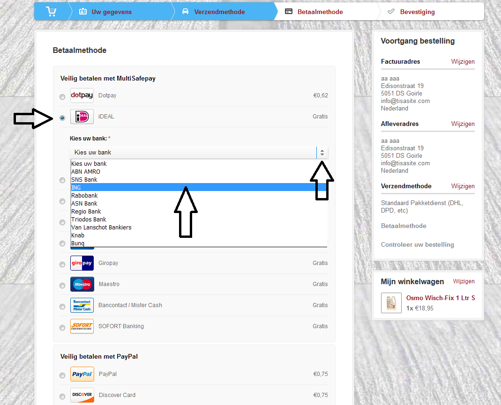
Task: Select the Giropay radio button
Action: click(62, 264)
